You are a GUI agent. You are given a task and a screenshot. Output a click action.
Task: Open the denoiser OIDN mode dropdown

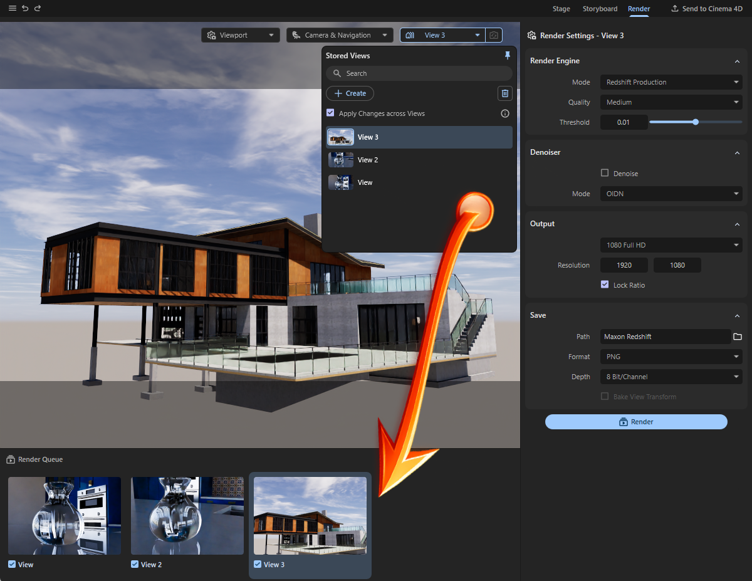click(671, 194)
